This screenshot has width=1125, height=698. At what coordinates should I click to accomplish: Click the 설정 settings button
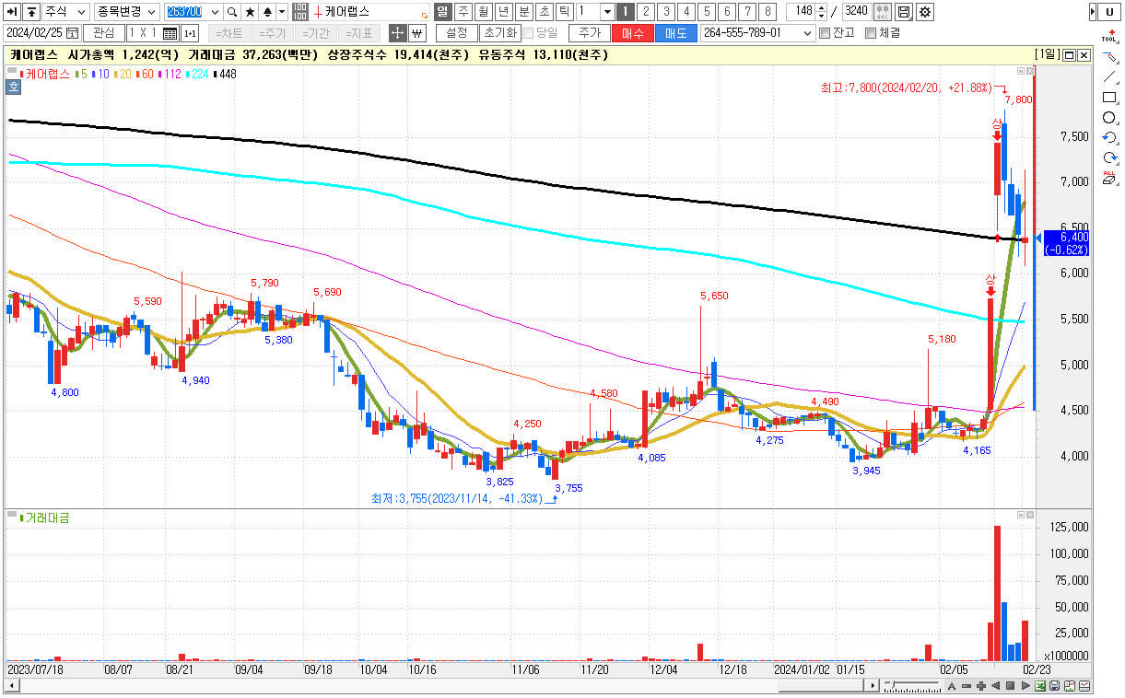[x=456, y=32]
